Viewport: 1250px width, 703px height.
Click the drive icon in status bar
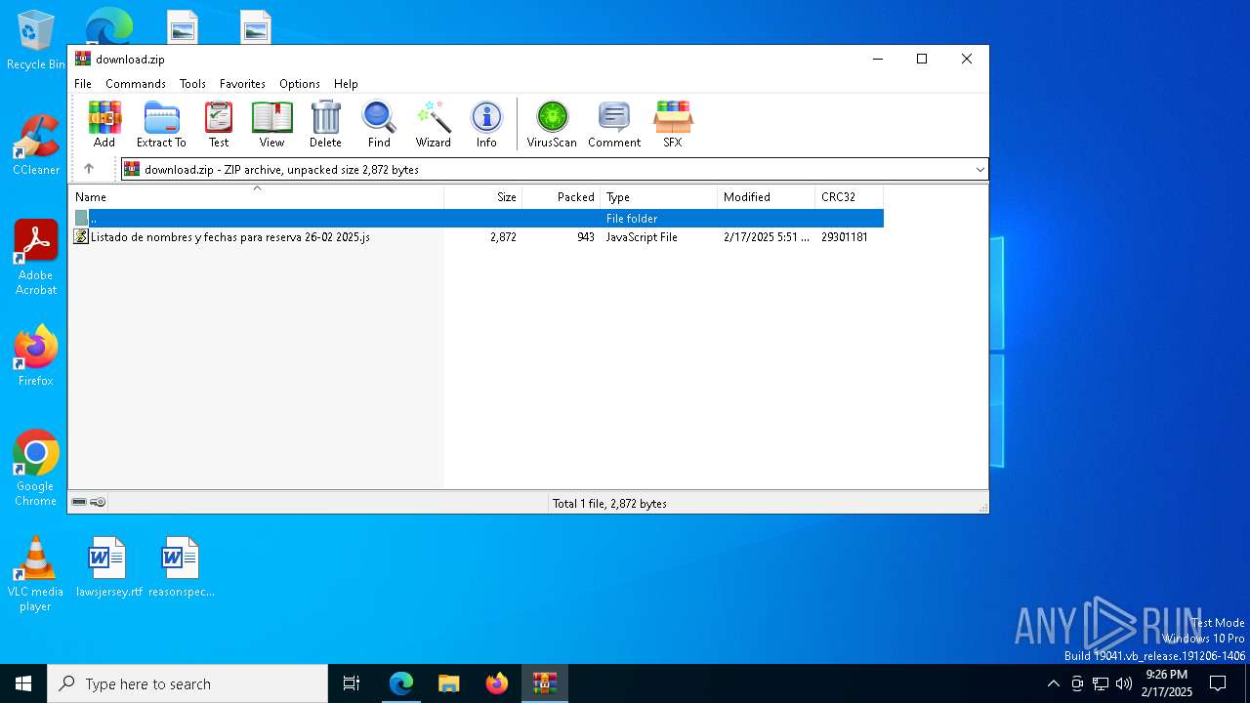79,502
